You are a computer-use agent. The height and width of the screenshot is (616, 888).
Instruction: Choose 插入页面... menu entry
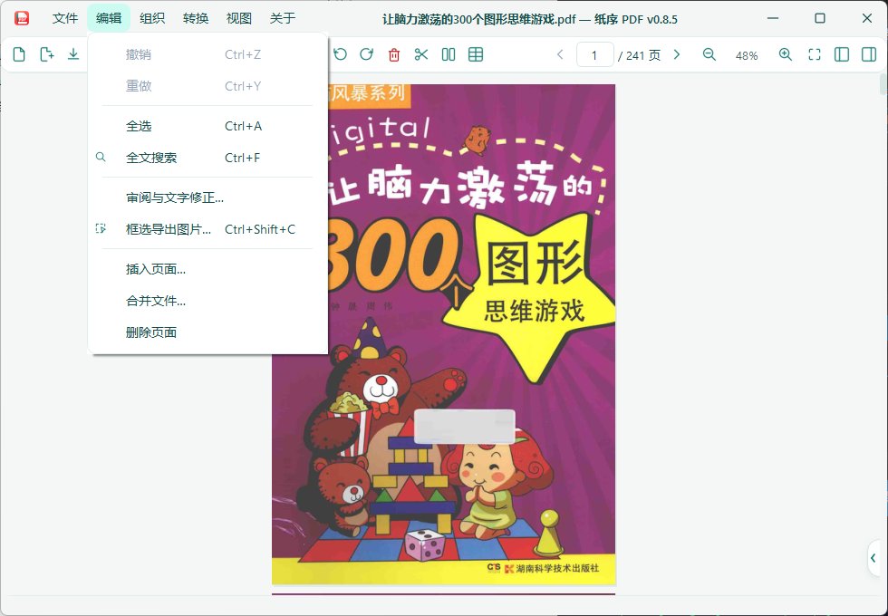point(208,270)
